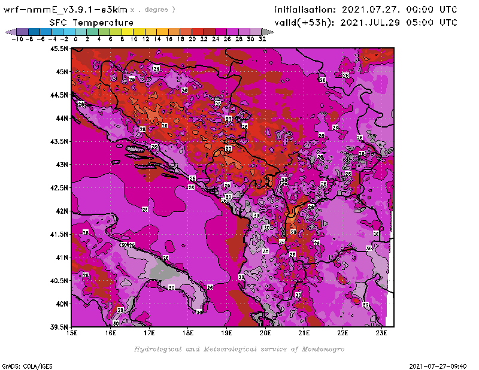This screenshot has height=370, width=479.
Task: Pick the orange 14 to 16 colorbar swatch
Action: click(x=162, y=32)
